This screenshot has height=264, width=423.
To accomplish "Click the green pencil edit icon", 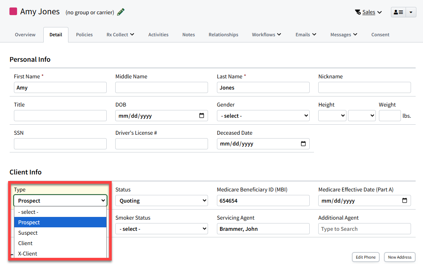I will 121,12.
